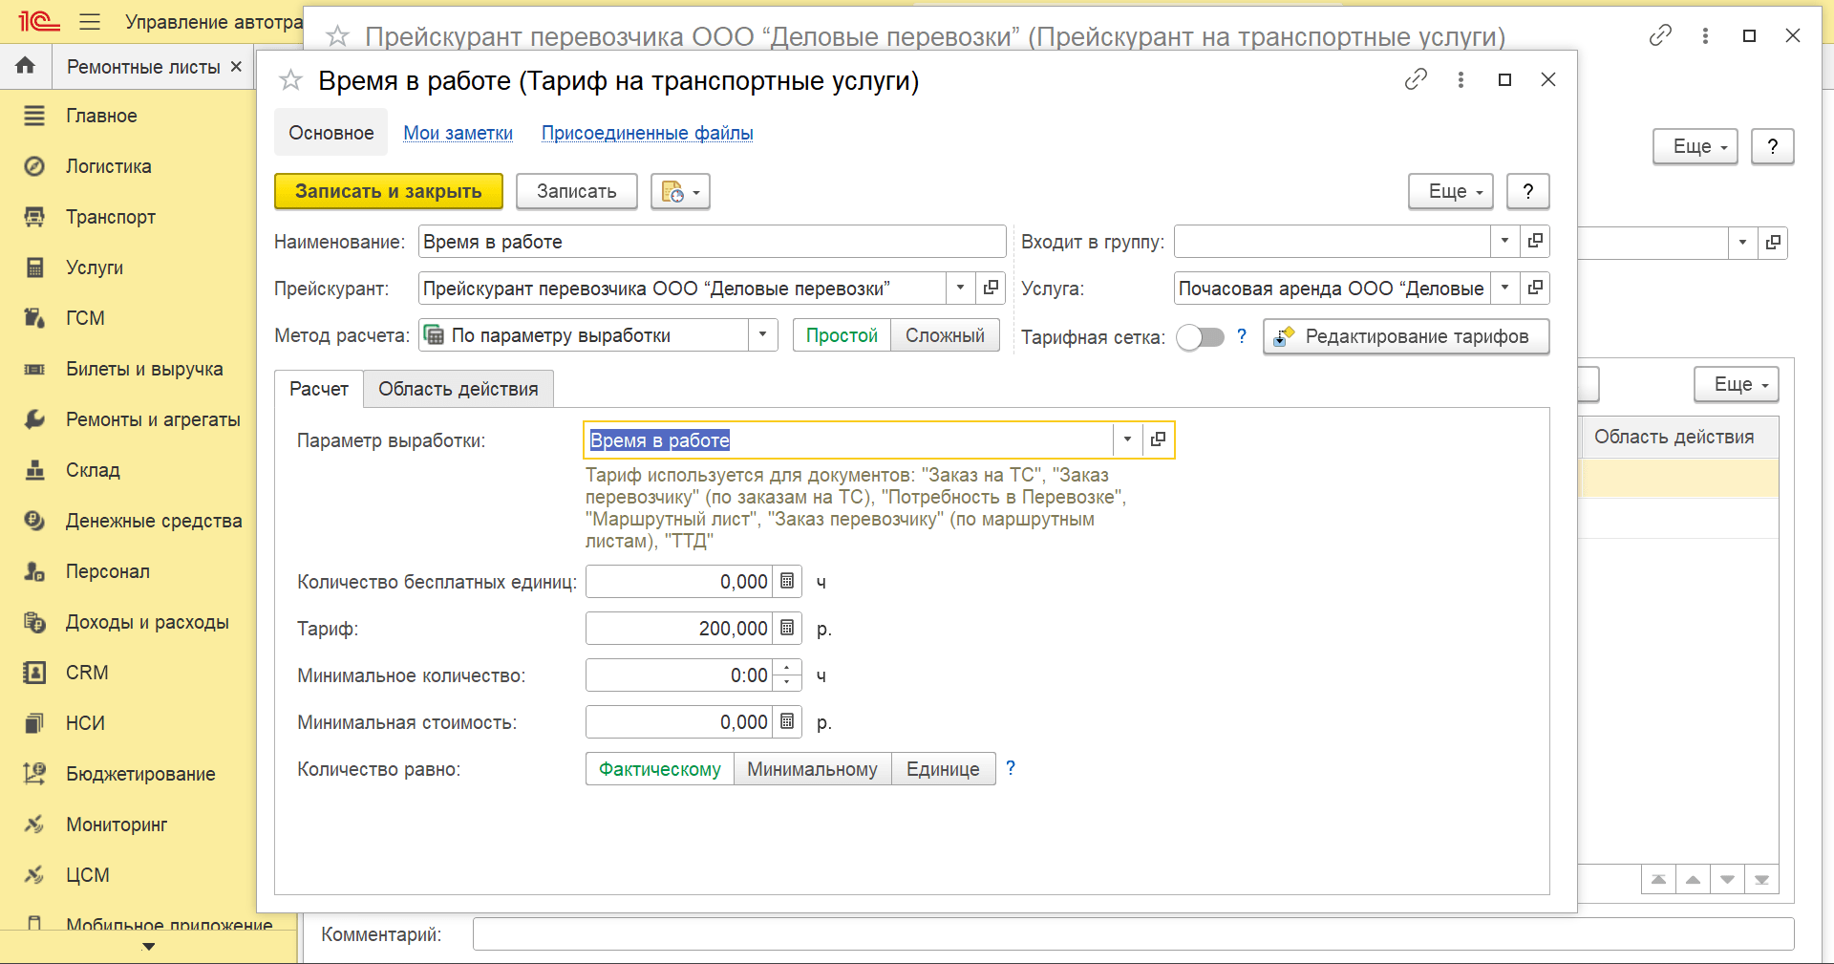Open the Присоединенные файлы link

point(647,133)
